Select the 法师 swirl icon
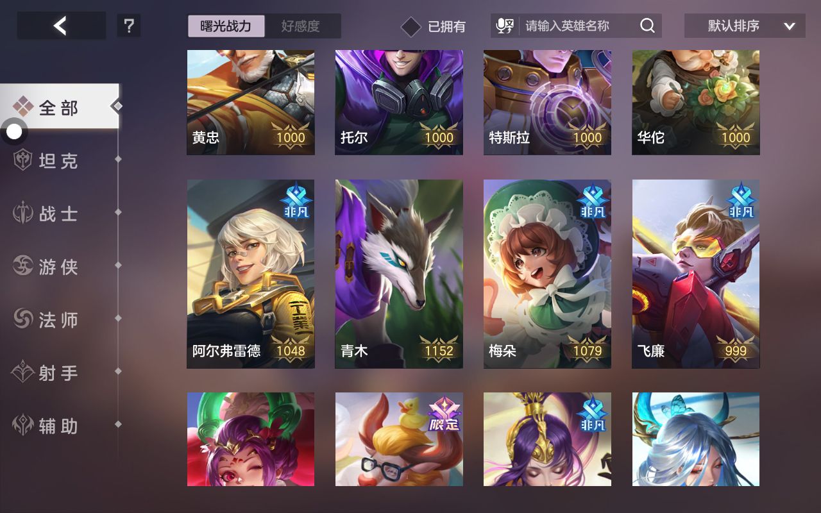821x513 pixels. point(22,319)
